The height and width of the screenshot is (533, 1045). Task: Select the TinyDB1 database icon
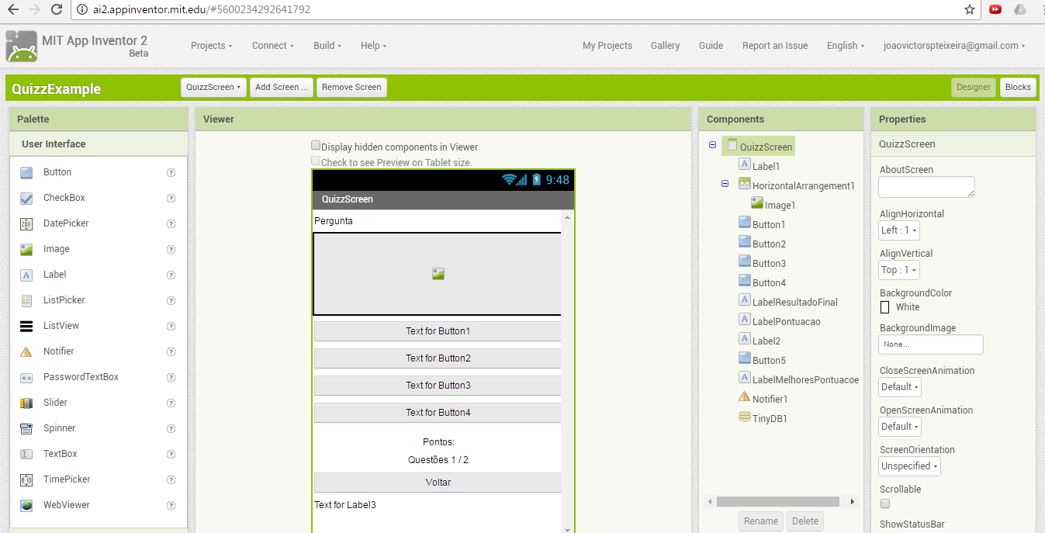click(745, 417)
